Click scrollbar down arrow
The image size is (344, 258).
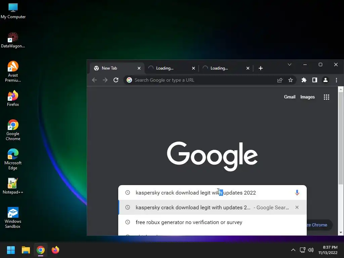(341, 232)
